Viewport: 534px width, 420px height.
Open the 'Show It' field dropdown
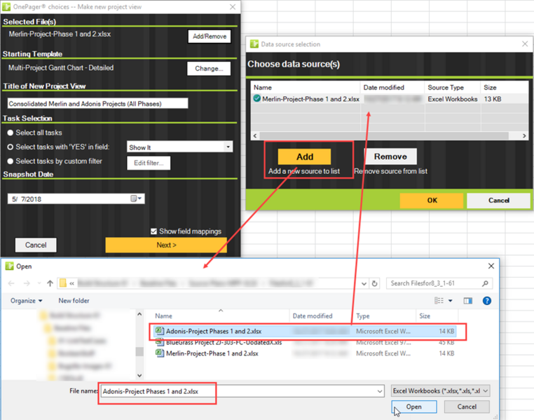(228, 147)
